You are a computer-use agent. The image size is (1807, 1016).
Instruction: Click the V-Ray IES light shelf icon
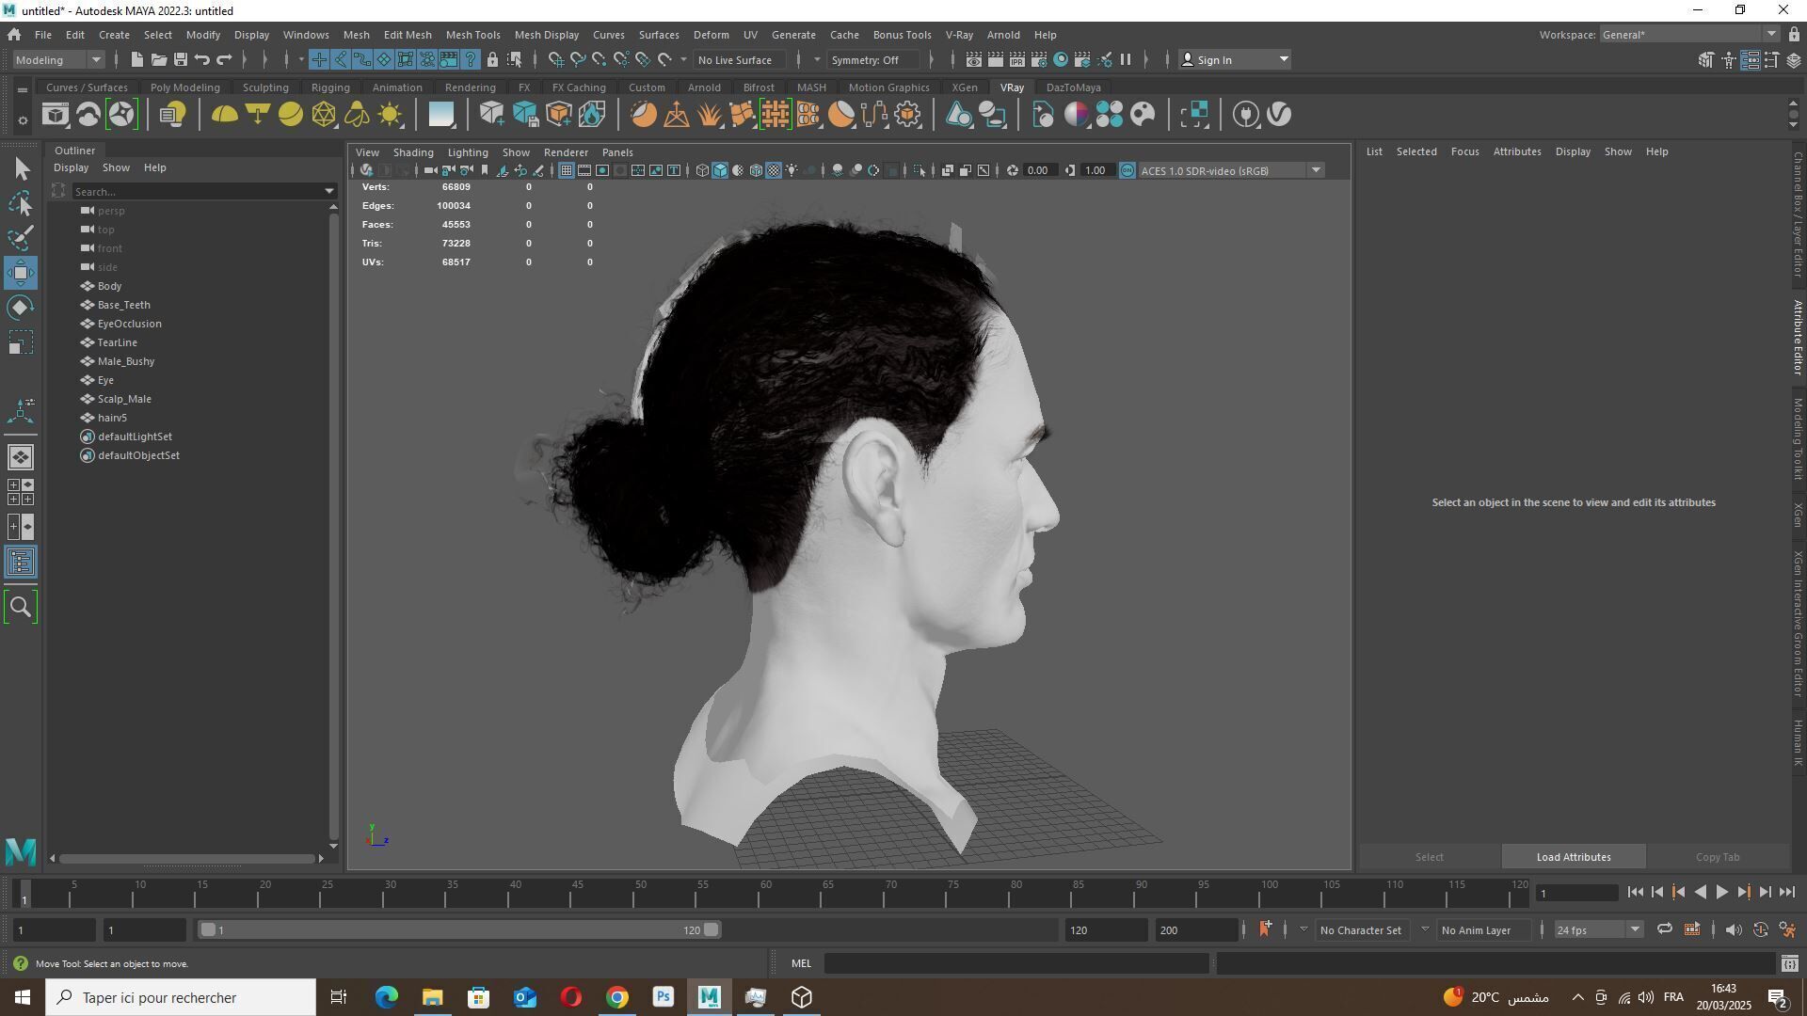[x=356, y=115]
